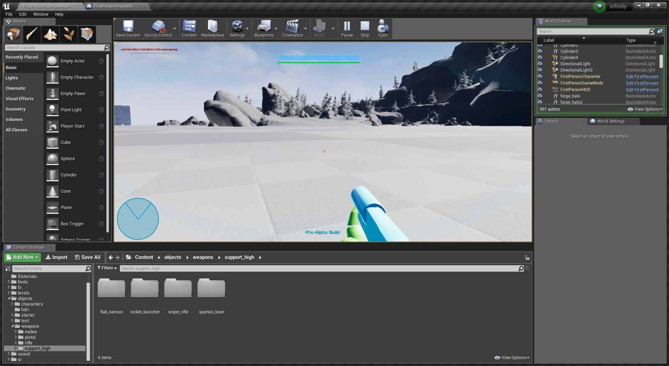Screen dimensions: 669x366
Task: Click the Add New button
Action: (23, 257)
